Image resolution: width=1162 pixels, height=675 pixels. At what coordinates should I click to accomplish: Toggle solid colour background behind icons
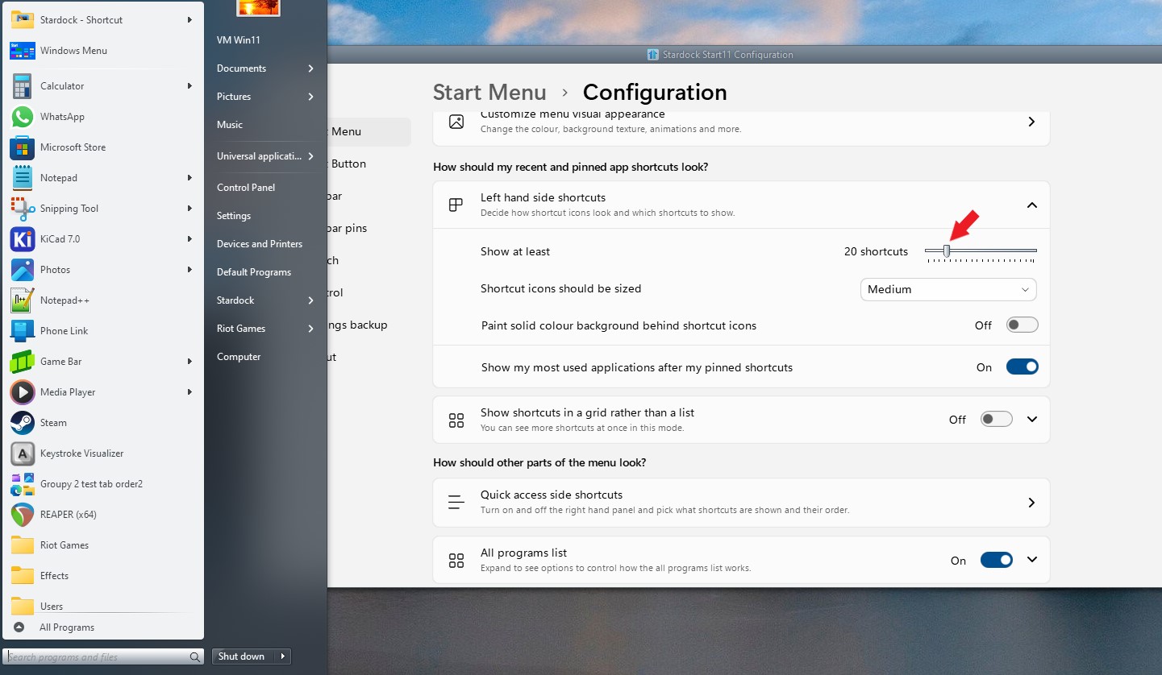(x=1022, y=325)
